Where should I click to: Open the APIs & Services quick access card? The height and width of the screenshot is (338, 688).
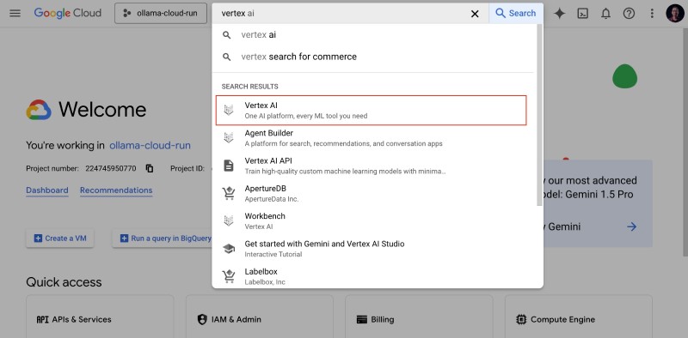100,317
